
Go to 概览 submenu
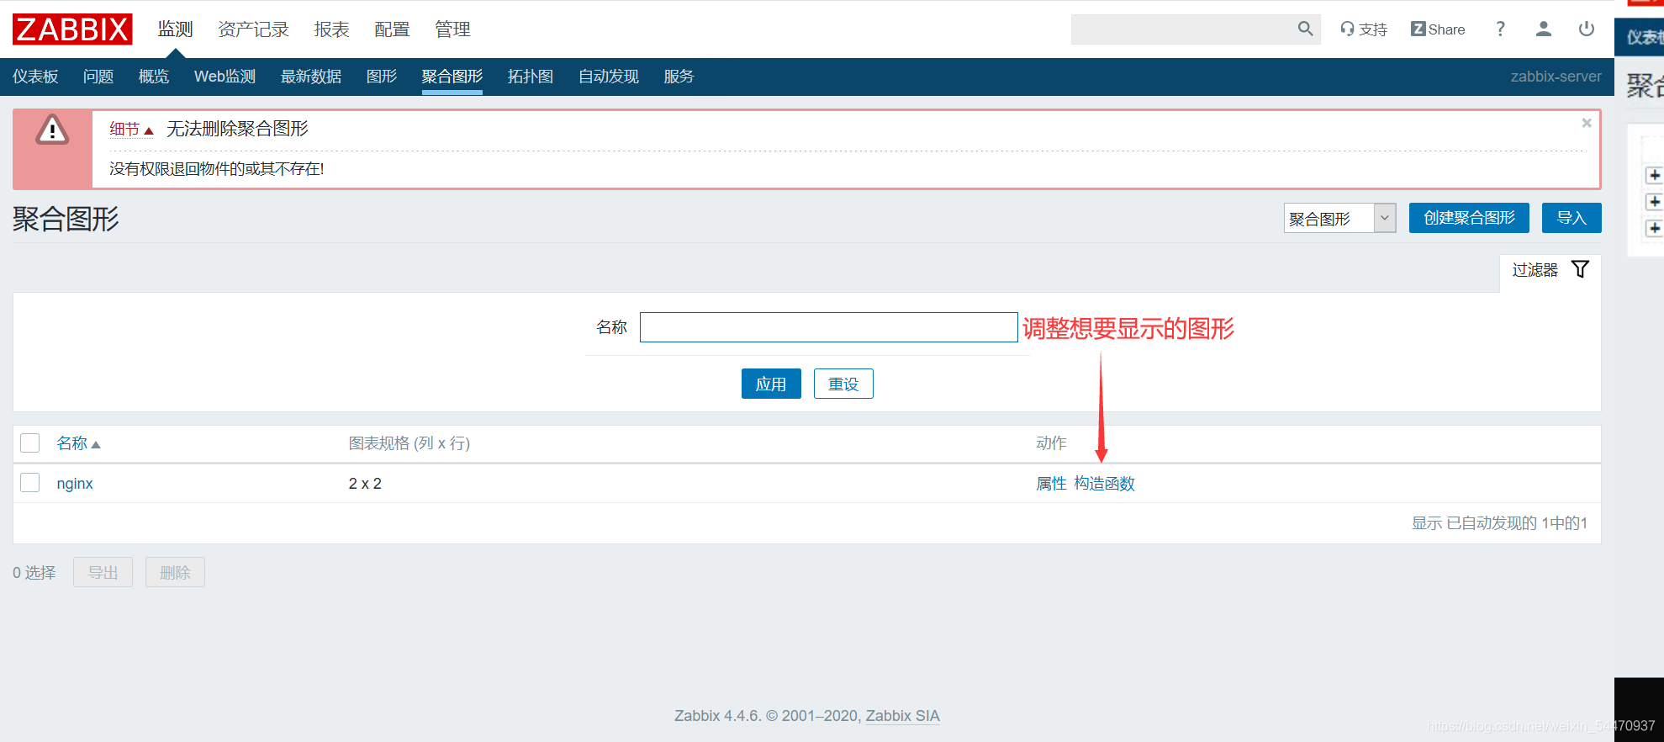tap(154, 77)
